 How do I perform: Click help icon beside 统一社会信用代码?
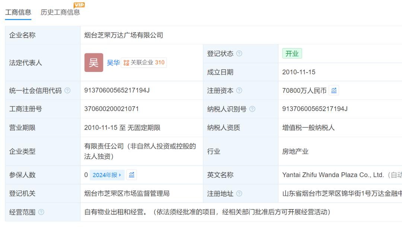(67, 90)
